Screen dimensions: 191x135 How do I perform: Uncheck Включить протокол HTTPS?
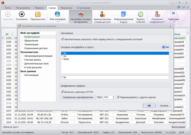click(62, 92)
